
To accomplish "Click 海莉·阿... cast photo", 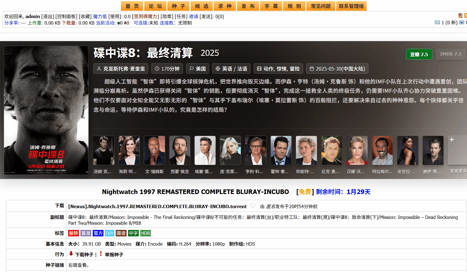I will coord(129,150).
